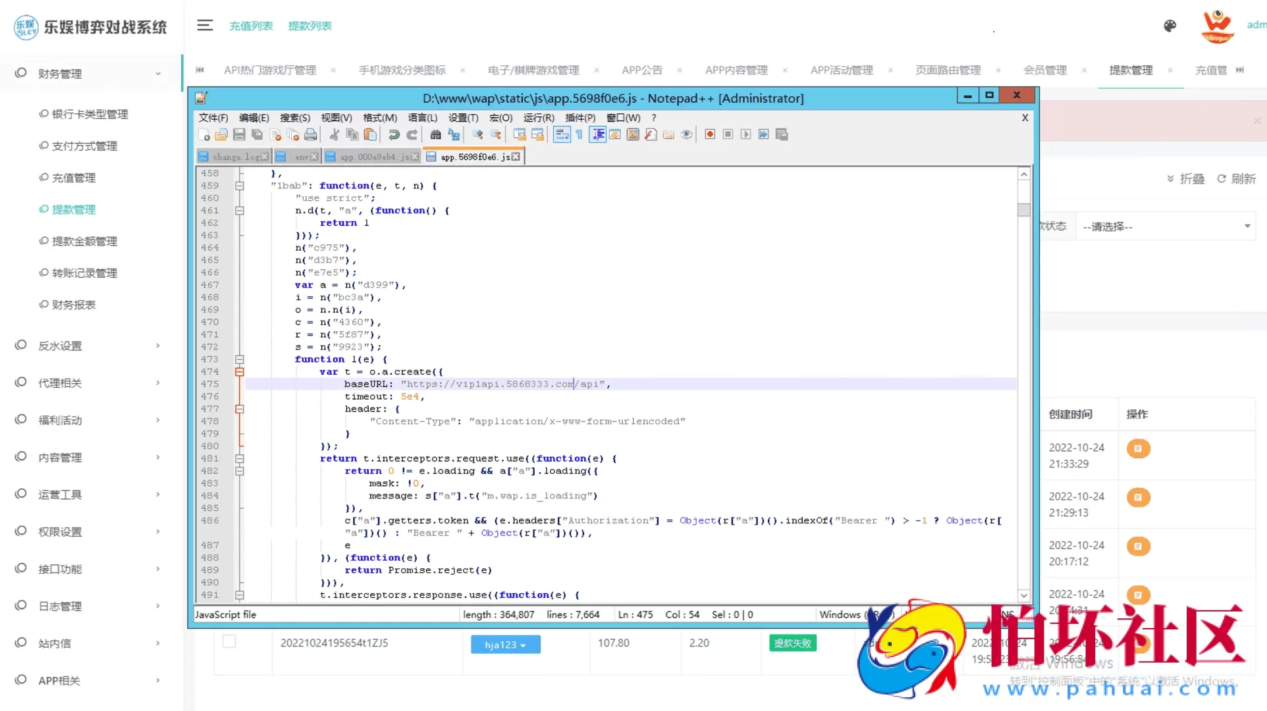Open the 搜索(S) menu in Notepad++

(x=294, y=118)
